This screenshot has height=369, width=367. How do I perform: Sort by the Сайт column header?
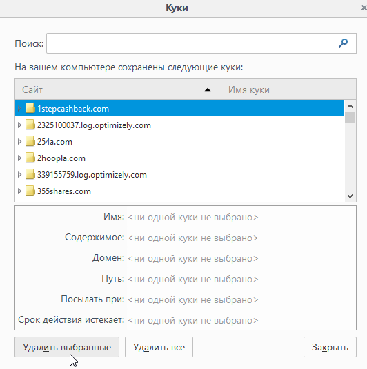(x=118, y=89)
